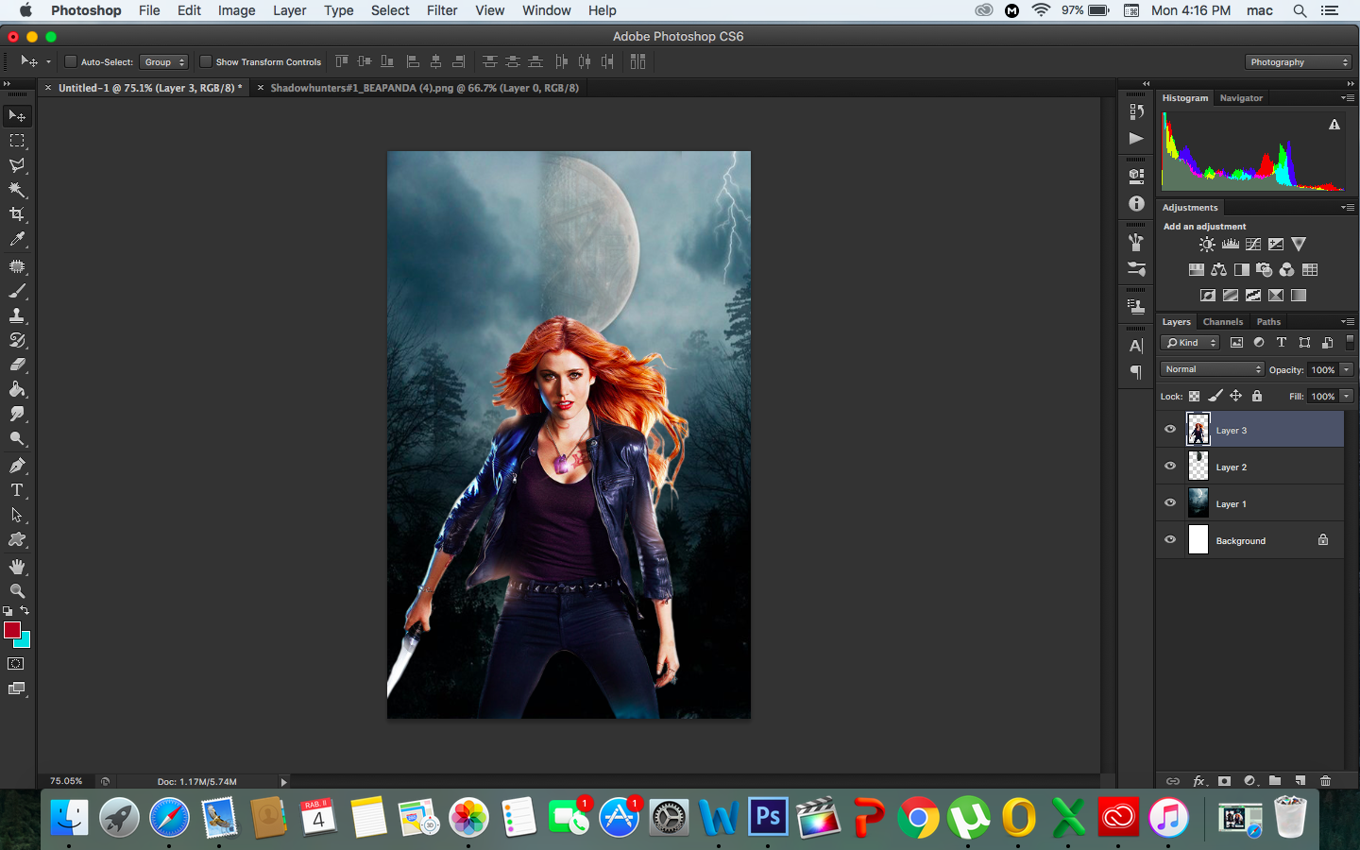
Task: Open the Image menu
Action: (236, 10)
